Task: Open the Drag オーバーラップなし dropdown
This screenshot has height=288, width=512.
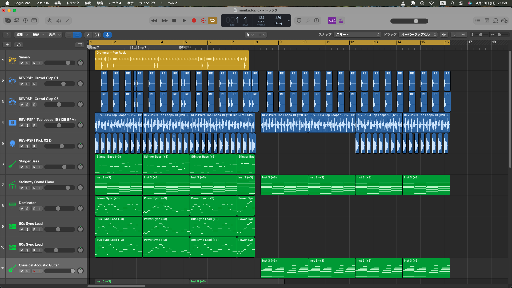Action: pos(418,35)
